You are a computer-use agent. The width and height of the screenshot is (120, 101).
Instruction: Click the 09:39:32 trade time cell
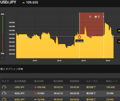coord(58,100)
